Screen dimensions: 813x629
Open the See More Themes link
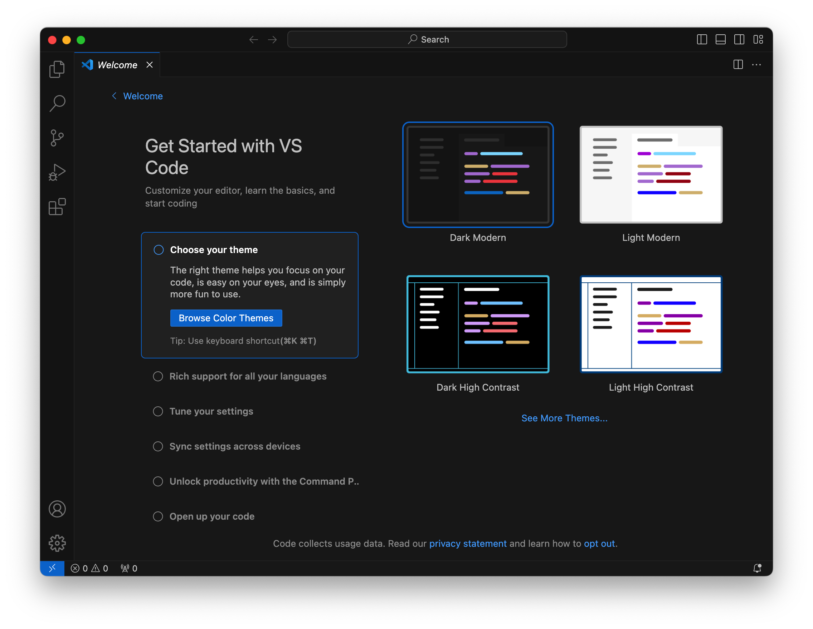click(564, 418)
